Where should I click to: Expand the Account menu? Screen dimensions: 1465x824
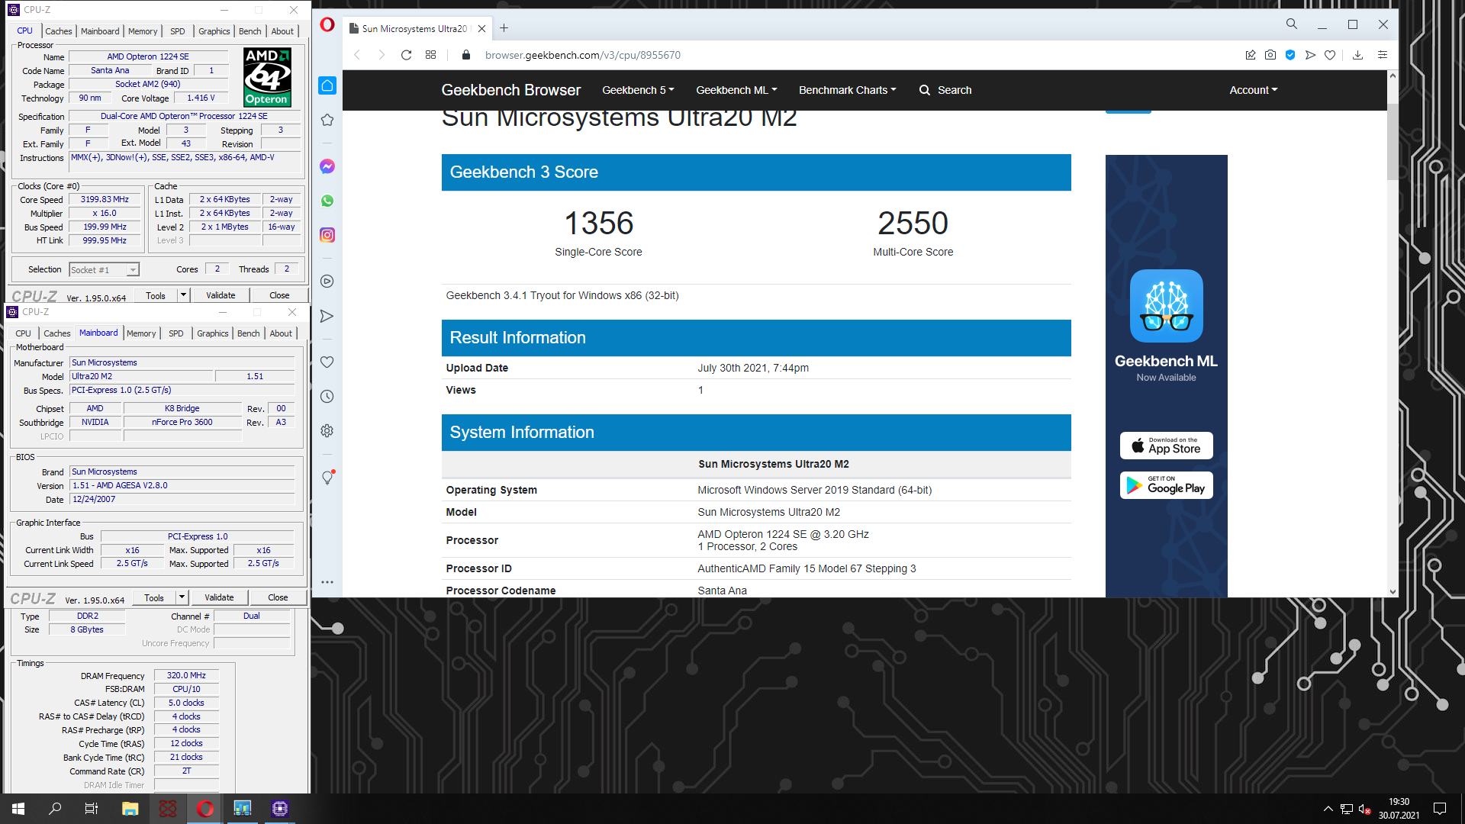tap(1253, 90)
